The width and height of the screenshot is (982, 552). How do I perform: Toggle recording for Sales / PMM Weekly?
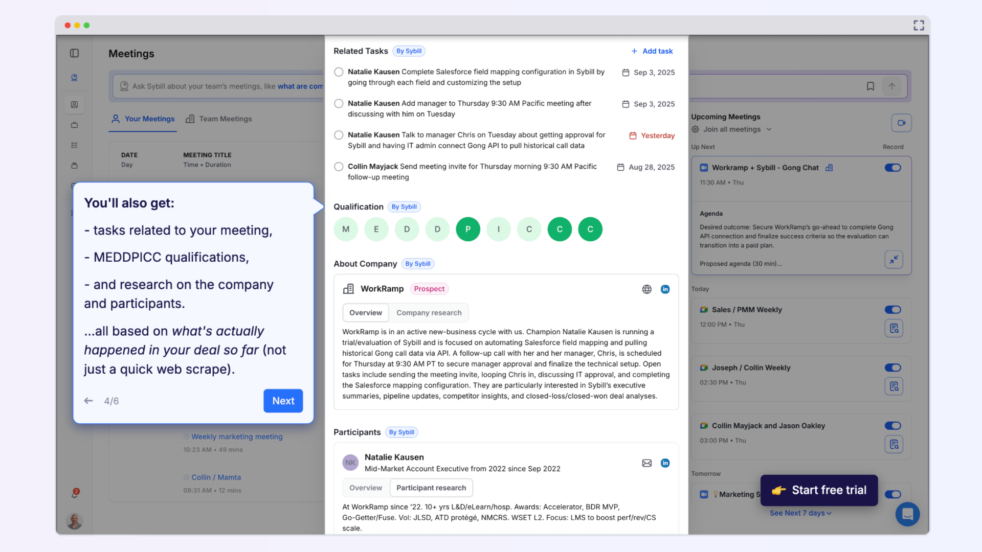(893, 310)
